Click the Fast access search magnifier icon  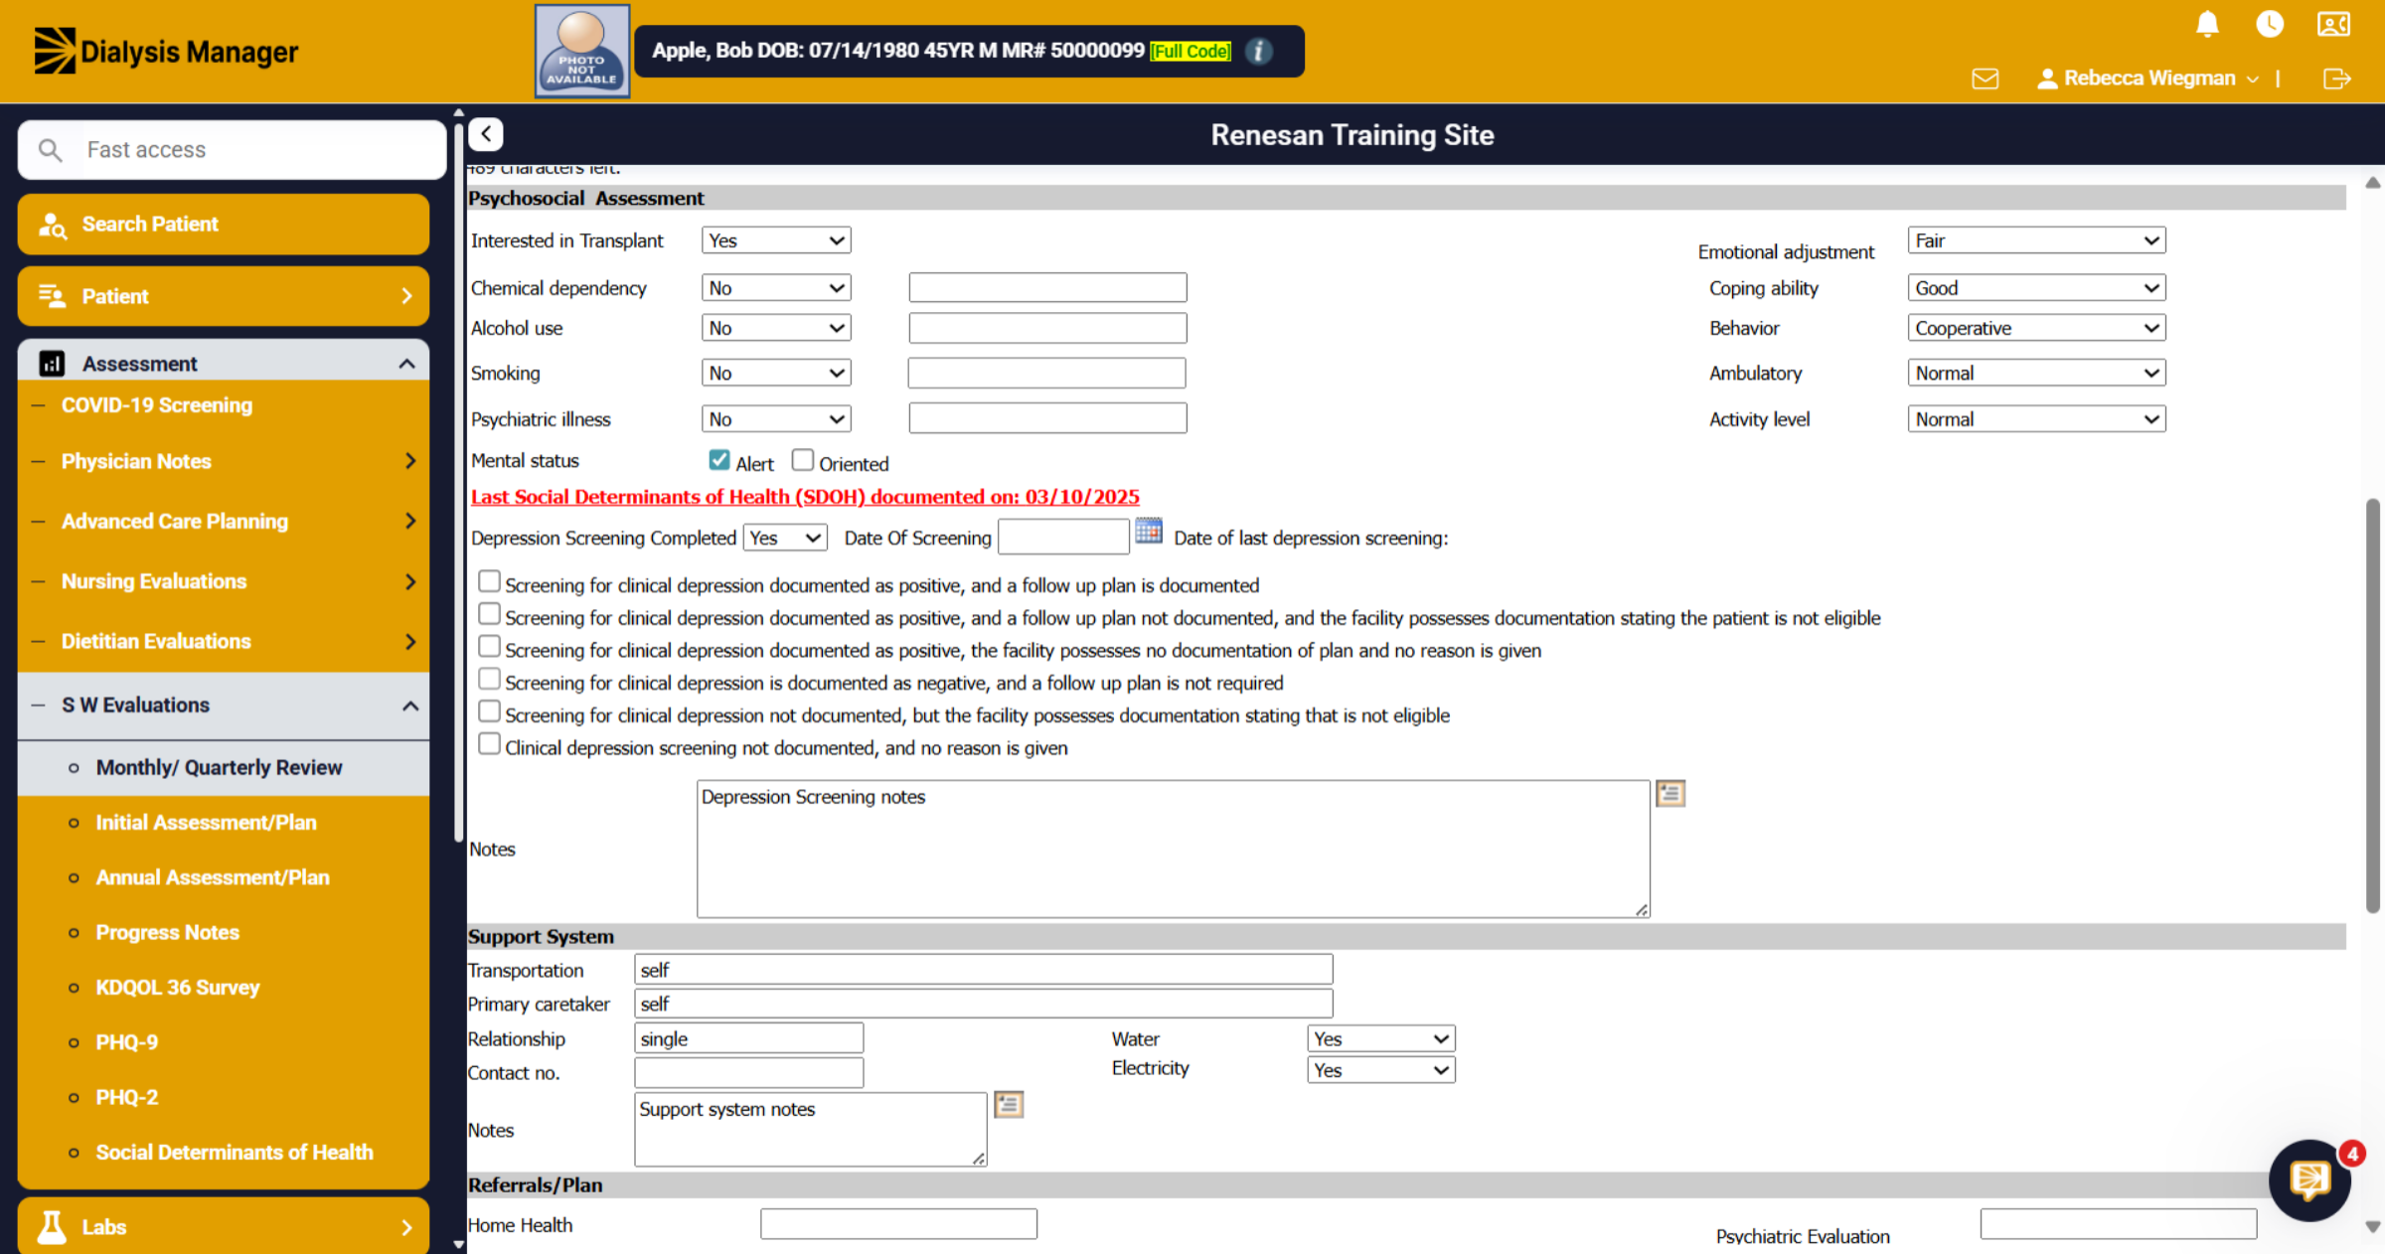[50, 150]
